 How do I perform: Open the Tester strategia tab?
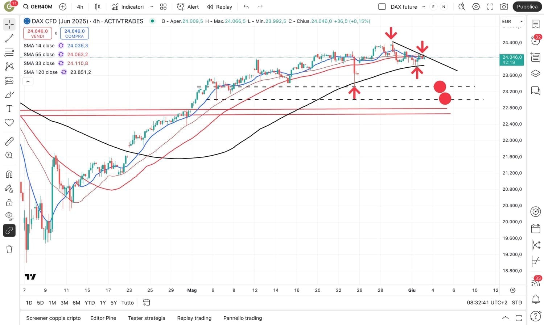click(x=147, y=318)
